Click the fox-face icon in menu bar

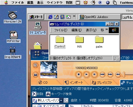point(86,3)
